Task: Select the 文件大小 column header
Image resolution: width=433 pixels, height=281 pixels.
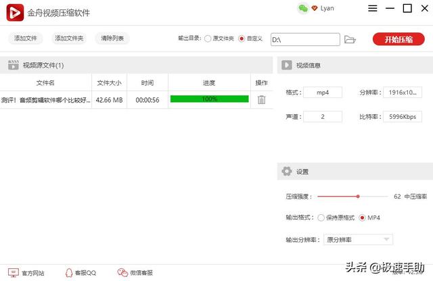Action: (x=109, y=82)
